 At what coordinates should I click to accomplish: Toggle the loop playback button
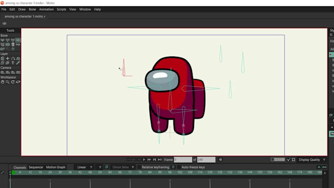tap(160, 160)
